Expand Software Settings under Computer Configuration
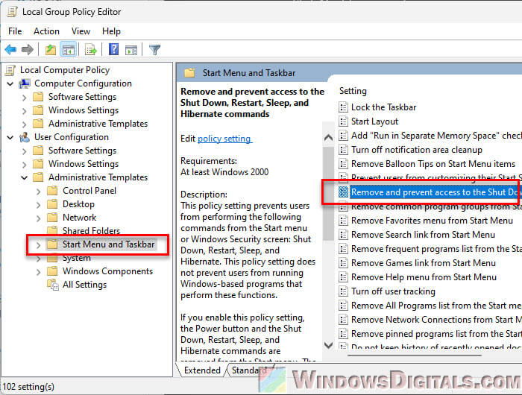Image resolution: width=522 pixels, height=395 pixels. (25, 98)
